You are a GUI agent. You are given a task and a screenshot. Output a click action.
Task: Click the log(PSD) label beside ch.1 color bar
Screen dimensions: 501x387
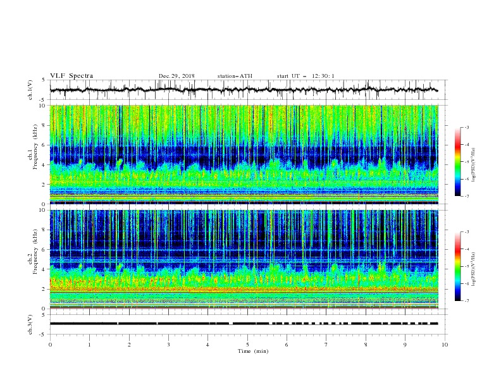pos(474,165)
